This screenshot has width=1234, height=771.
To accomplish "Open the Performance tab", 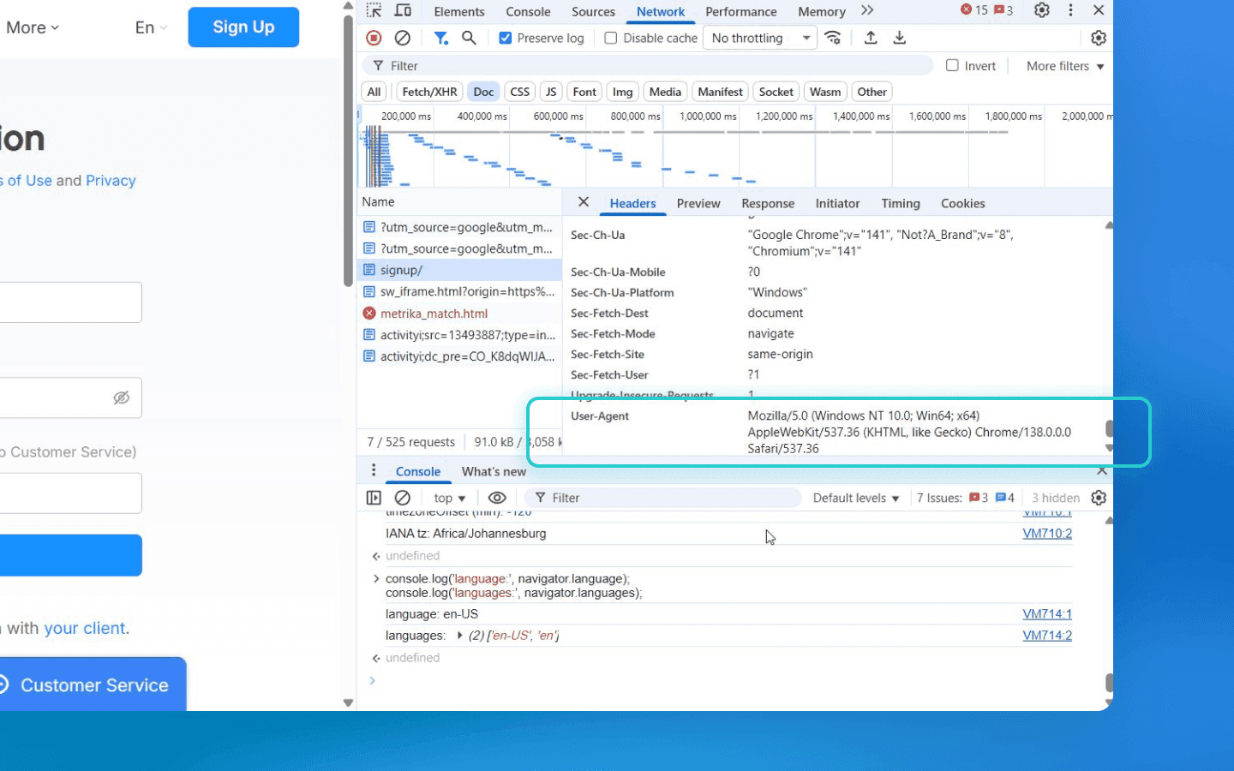I will tap(741, 12).
